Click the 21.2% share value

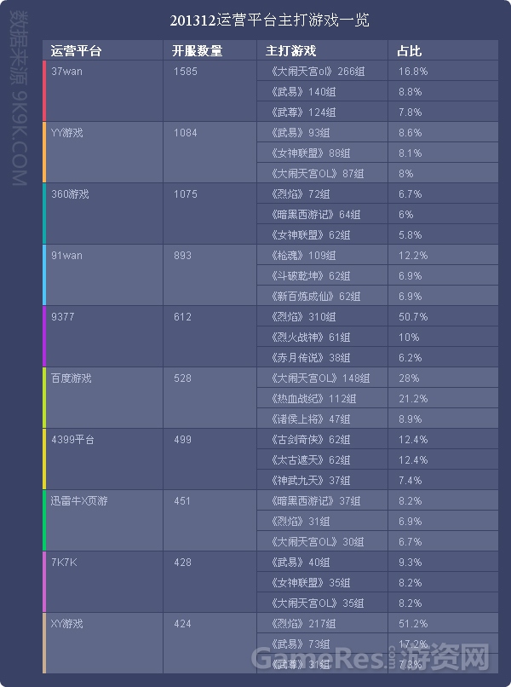pyautogui.click(x=413, y=399)
